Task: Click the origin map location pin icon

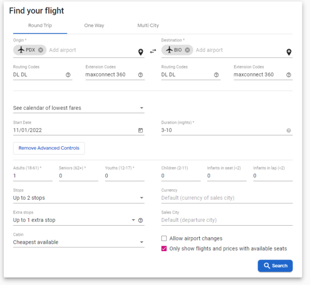Action: click(x=141, y=52)
